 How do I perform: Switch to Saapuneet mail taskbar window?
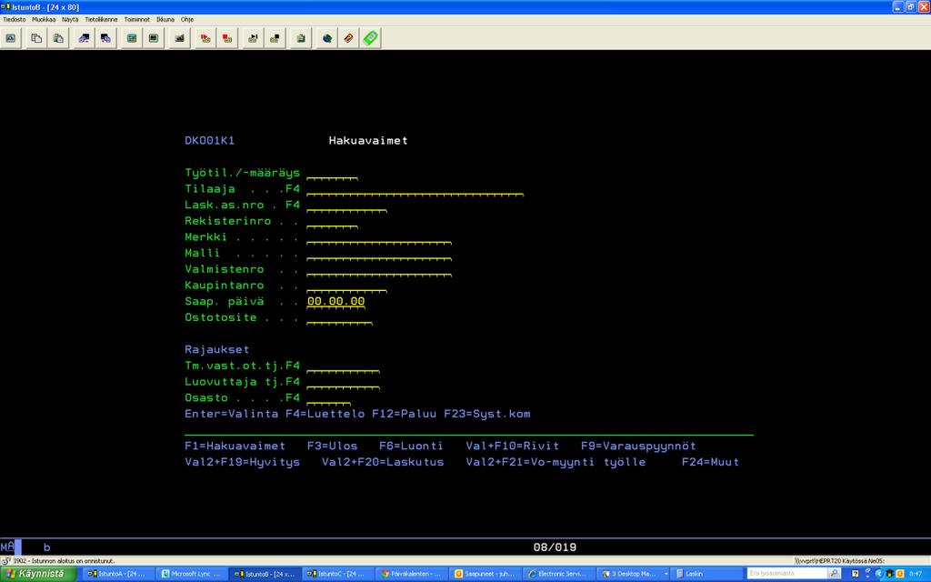point(486,574)
